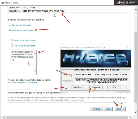Click the horizontal scrollbar thumb

(67, 117)
